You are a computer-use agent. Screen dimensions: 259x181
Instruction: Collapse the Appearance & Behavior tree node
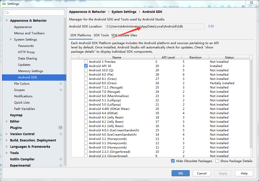click(7, 21)
